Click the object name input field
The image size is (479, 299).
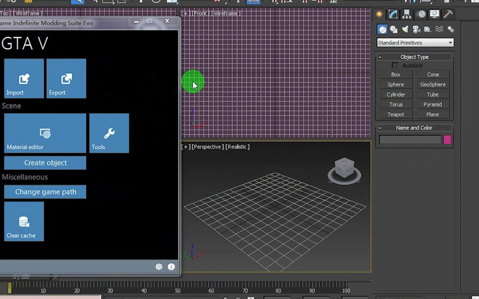(x=410, y=140)
